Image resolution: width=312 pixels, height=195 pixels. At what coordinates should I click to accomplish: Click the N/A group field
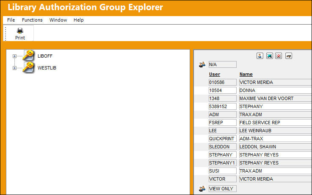tap(223, 64)
